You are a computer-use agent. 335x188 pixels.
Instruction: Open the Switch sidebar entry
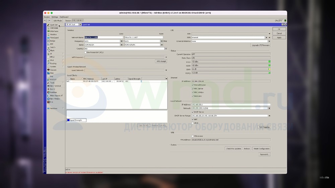(x=53, y=48)
